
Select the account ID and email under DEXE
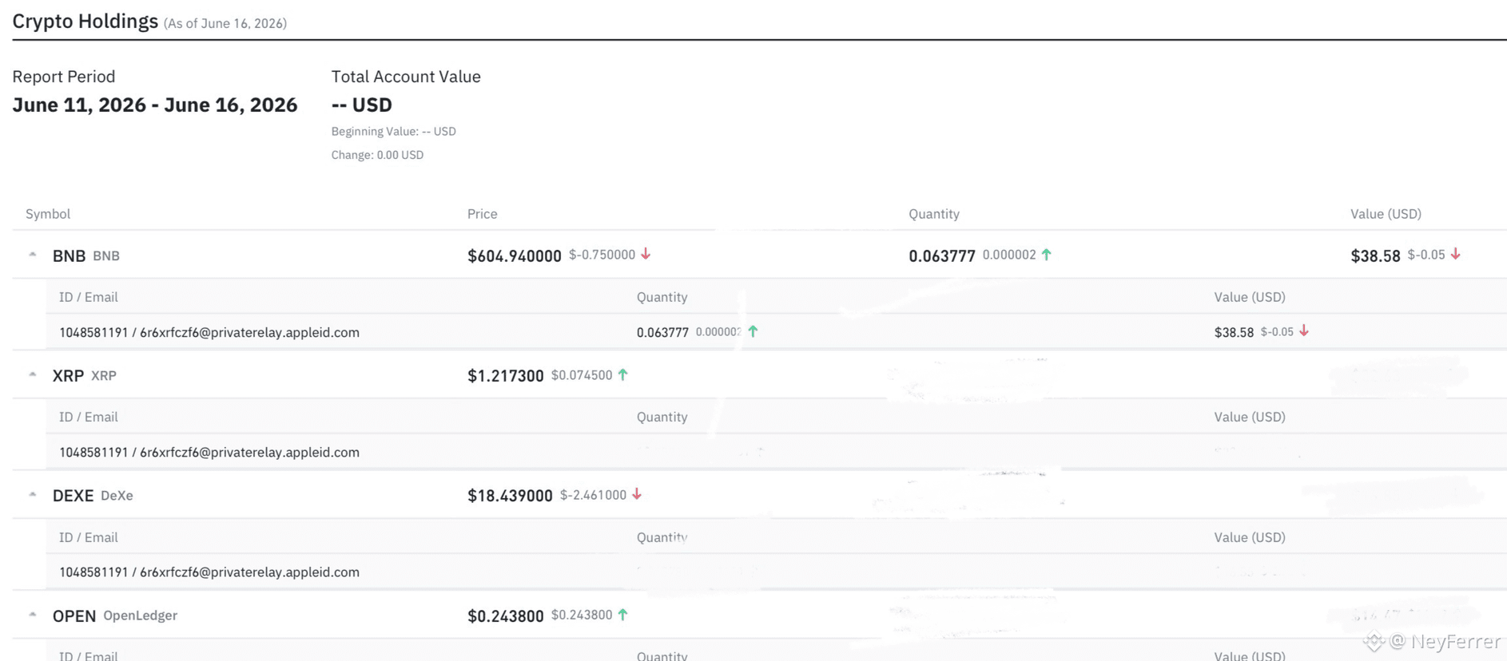click(209, 572)
